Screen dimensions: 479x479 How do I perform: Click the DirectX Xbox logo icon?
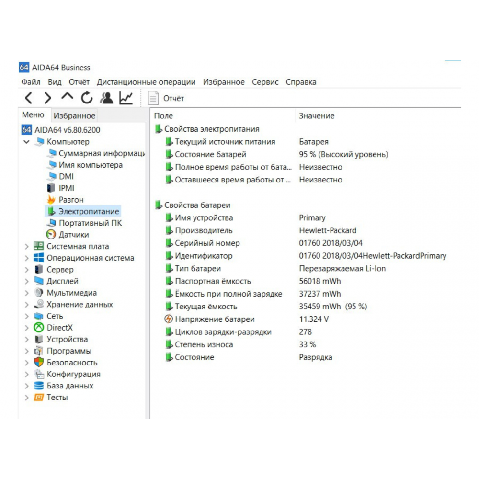(x=39, y=328)
